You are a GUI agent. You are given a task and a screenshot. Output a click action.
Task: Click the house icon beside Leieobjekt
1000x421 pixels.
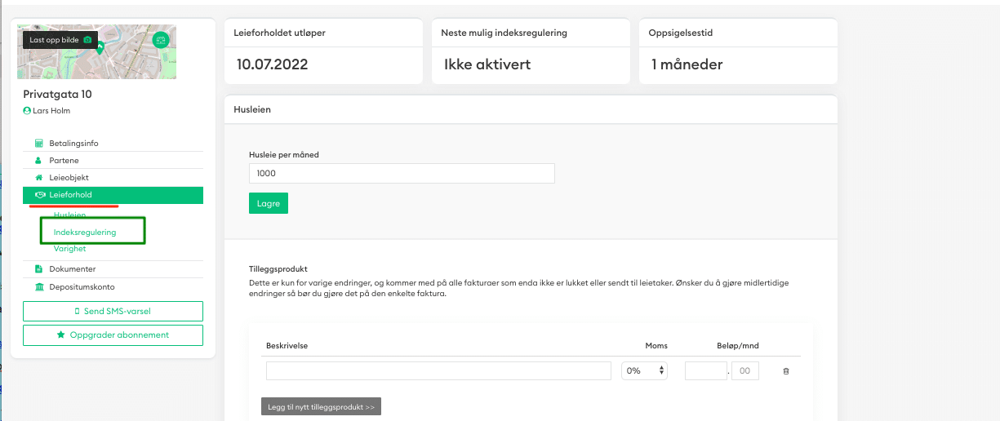[x=38, y=177]
